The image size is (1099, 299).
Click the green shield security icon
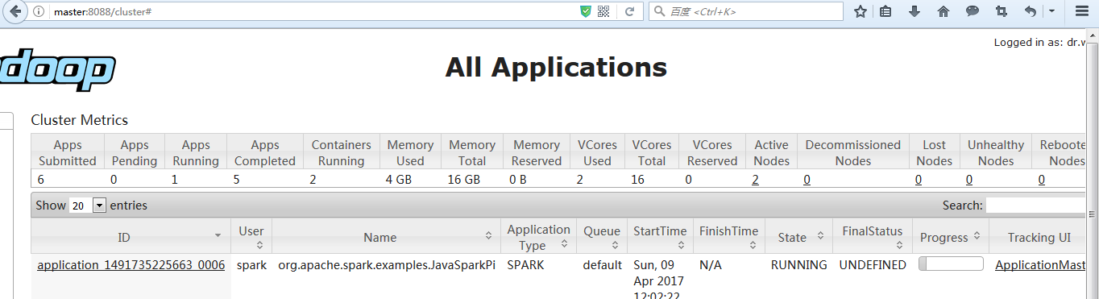point(586,12)
